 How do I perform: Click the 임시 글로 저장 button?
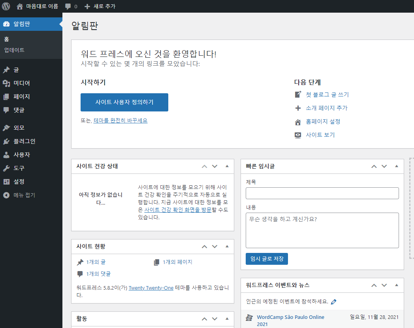click(267, 259)
